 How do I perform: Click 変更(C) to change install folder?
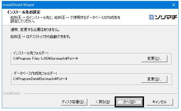point(154,59)
